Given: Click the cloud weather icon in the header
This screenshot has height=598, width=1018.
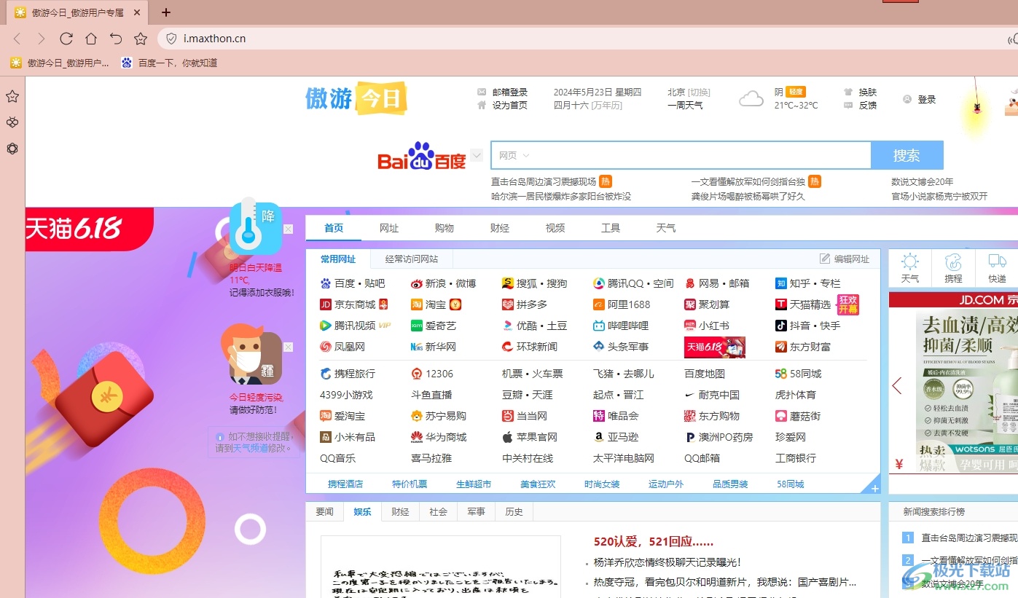Looking at the screenshot, I should pyautogui.click(x=751, y=98).
